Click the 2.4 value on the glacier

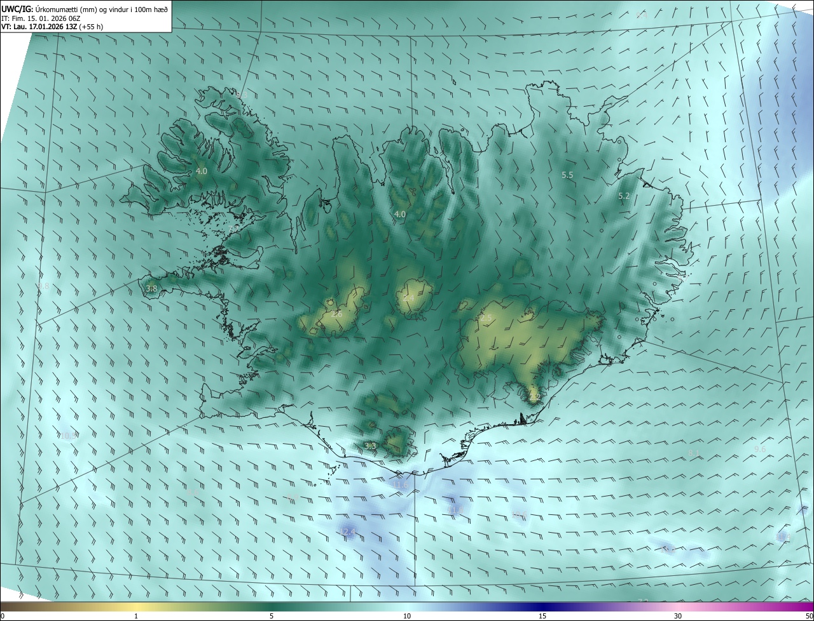pyautogui.click(x=408, y=298)
